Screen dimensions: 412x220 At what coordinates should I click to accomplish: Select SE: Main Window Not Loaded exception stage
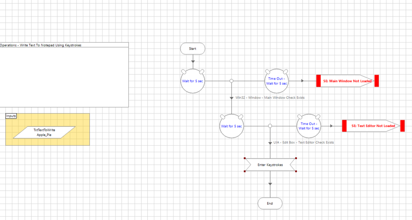click(x=347, y=81)
